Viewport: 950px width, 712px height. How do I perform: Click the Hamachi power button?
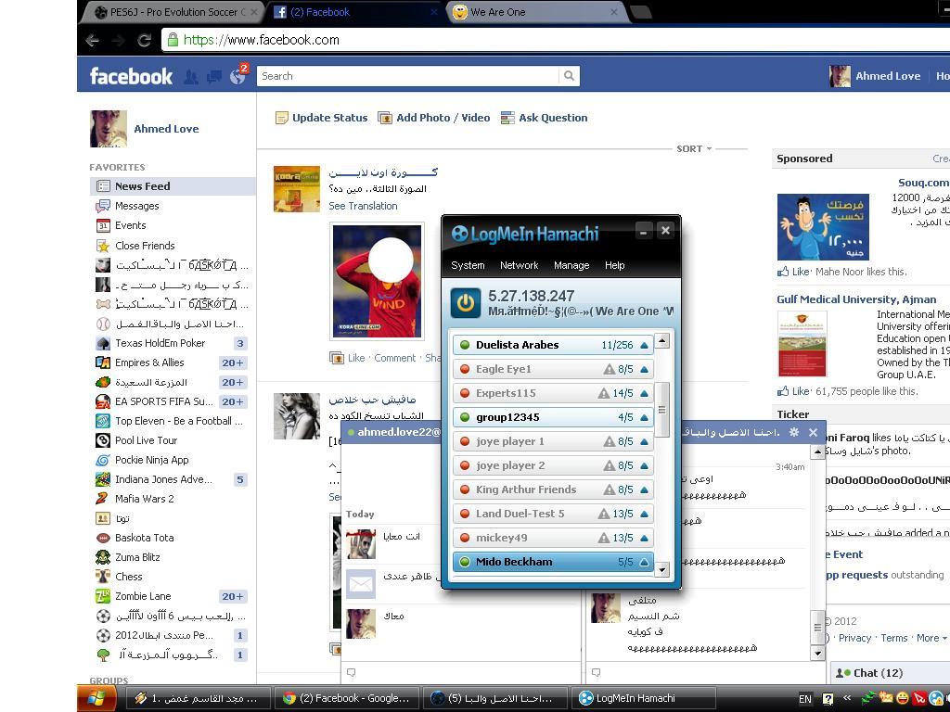point(466,303)
